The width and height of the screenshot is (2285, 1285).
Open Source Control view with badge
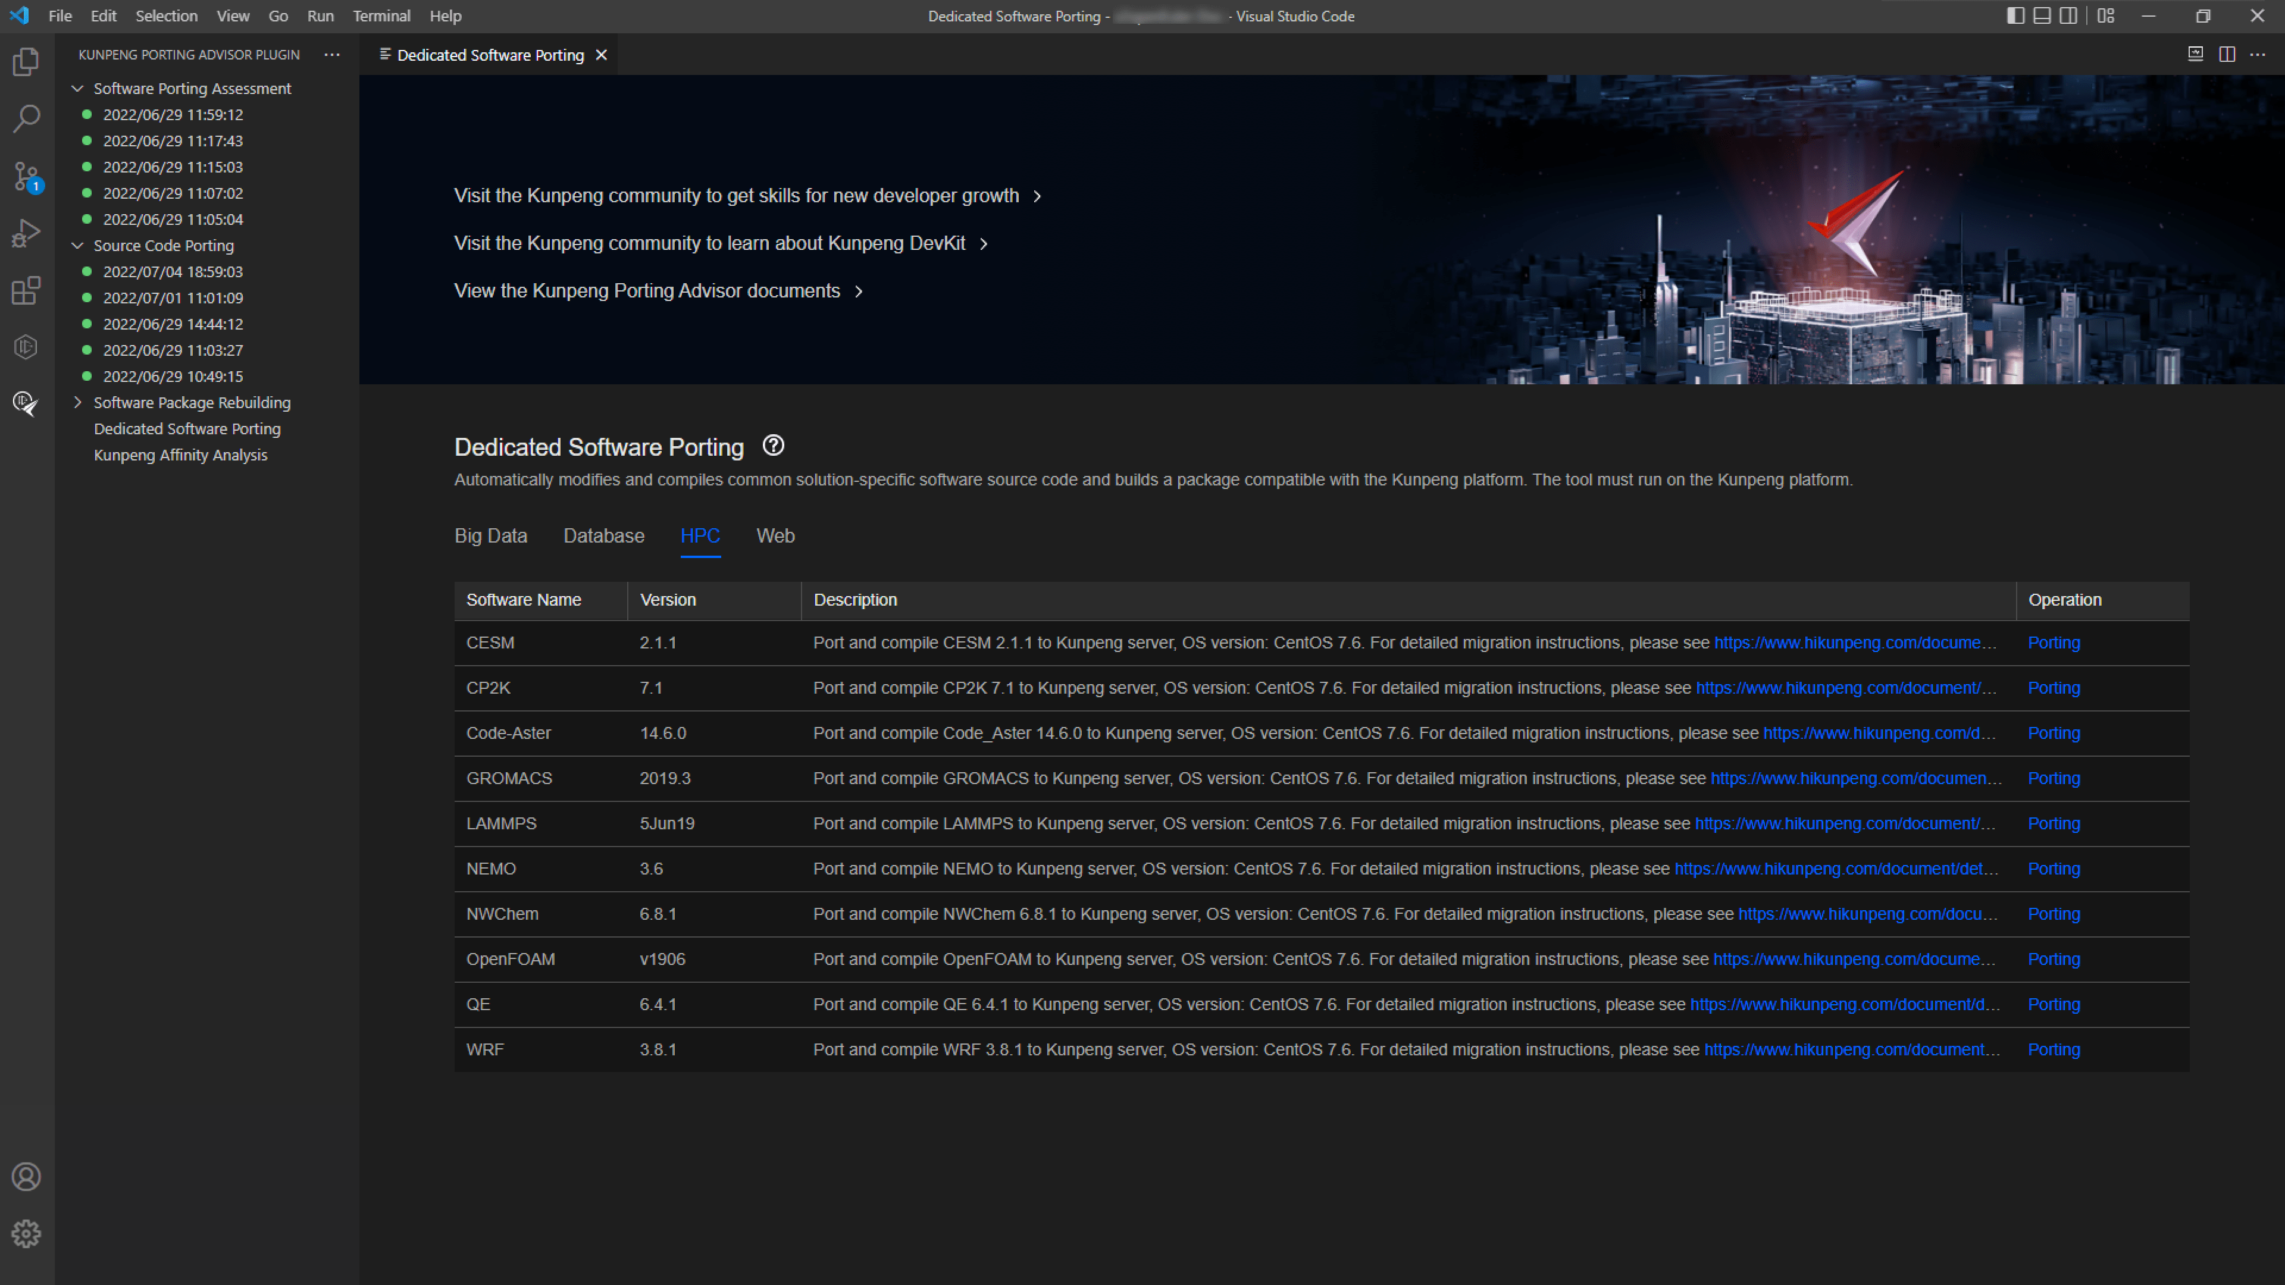26,177
